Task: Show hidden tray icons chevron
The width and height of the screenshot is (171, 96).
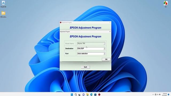Action: pyautogui.click(x=153, y=94)
